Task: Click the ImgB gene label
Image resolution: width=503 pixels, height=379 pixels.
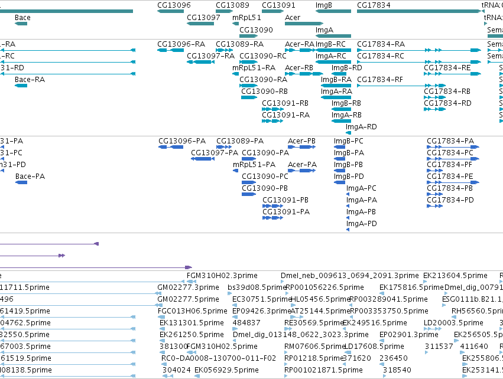Action: pyautogui.click(x=324, y=5)
